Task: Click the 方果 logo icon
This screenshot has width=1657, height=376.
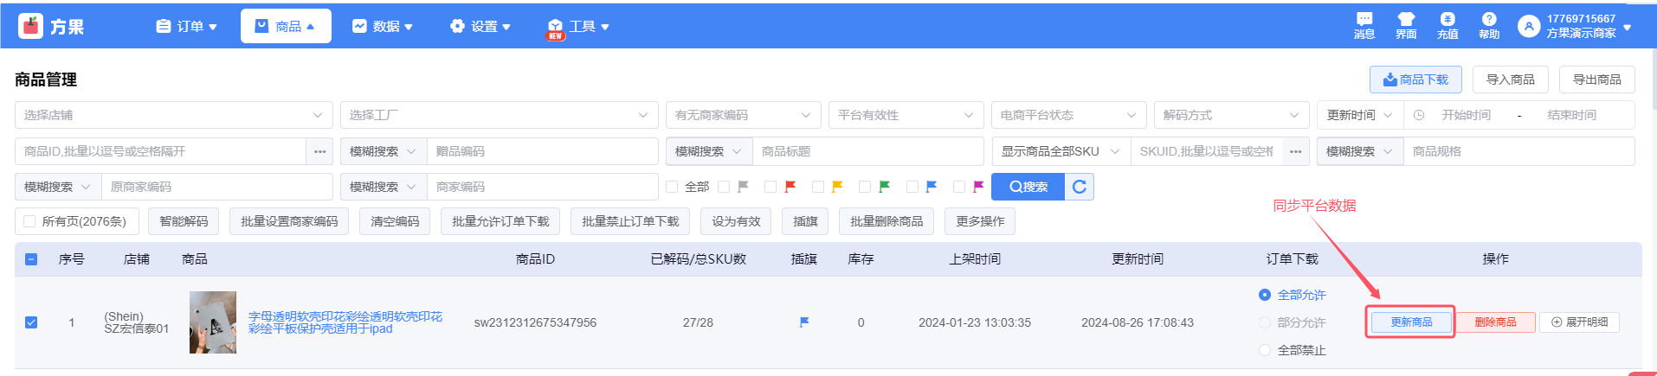Action: click(x=31, y=27)
